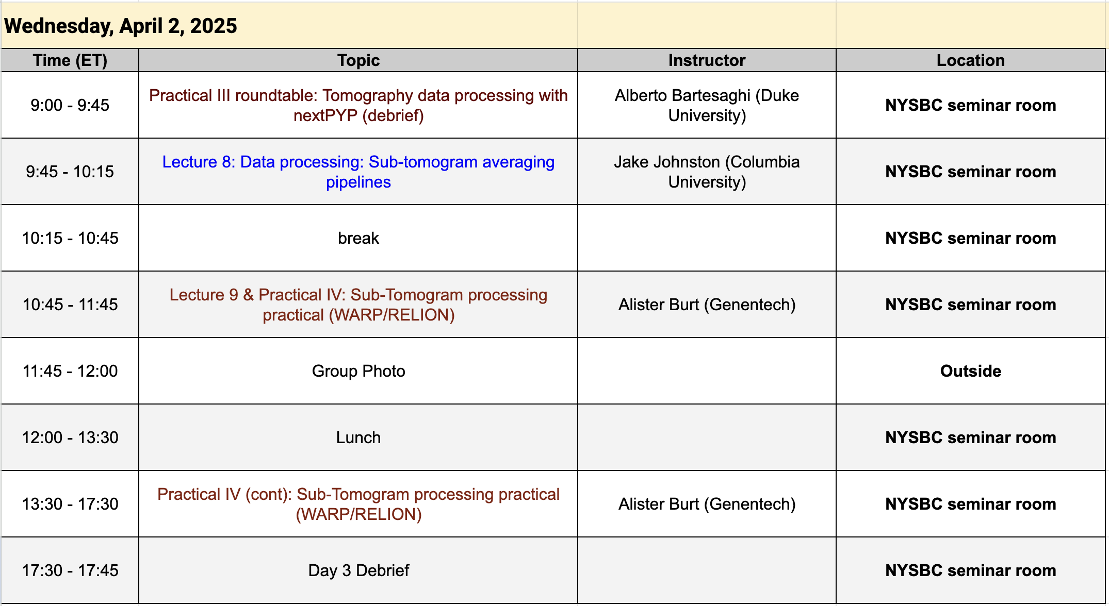The width and height of the screenshot is (1109, 606).
Task: Click the 13:30 - 17:30 time cell
Action: [70, 504]
